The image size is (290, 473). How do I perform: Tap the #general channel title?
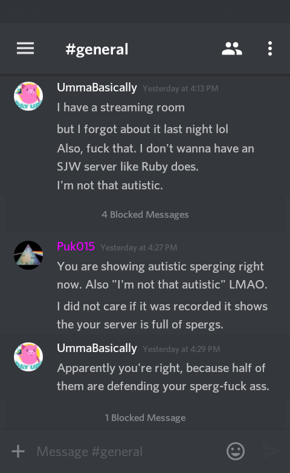tap(97, 49)
